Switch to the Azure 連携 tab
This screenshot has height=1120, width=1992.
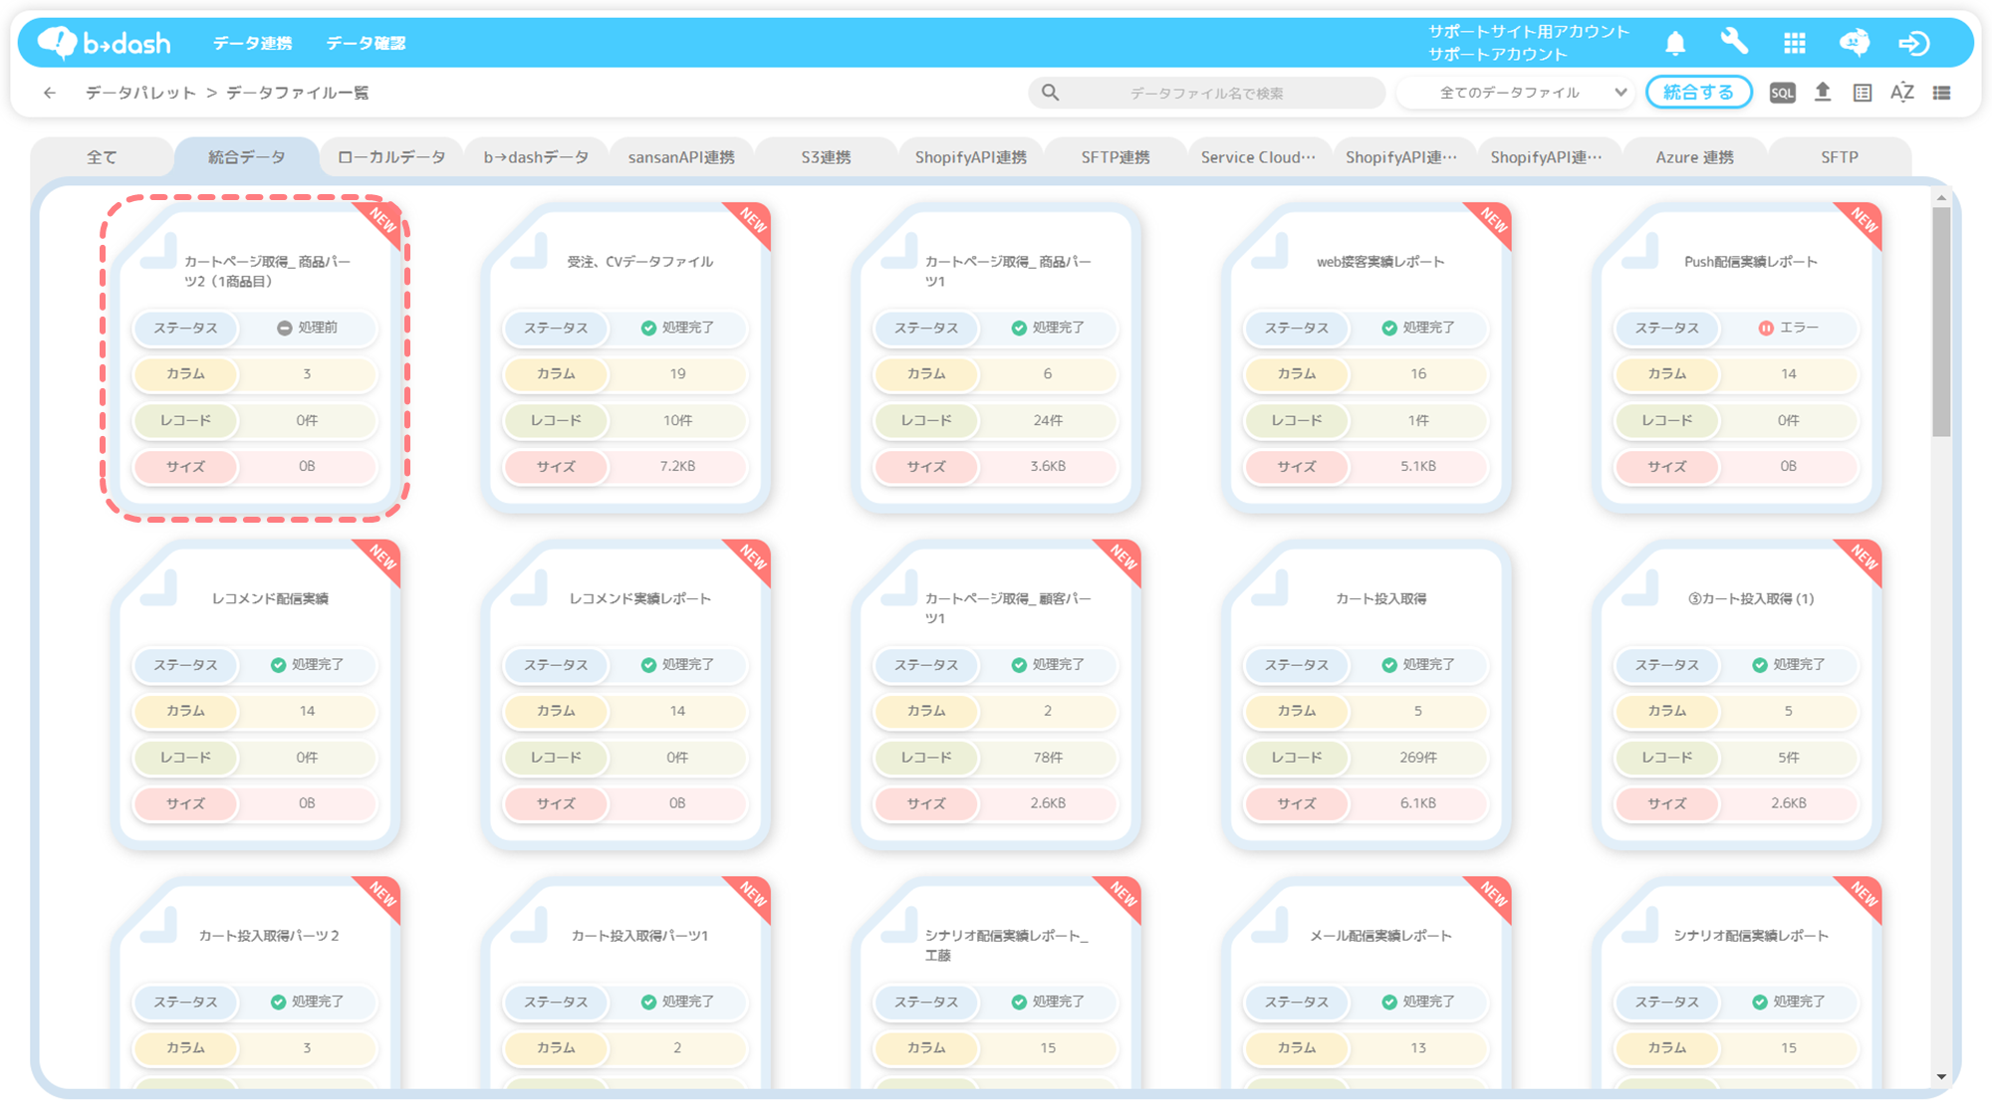(1694, 157)
